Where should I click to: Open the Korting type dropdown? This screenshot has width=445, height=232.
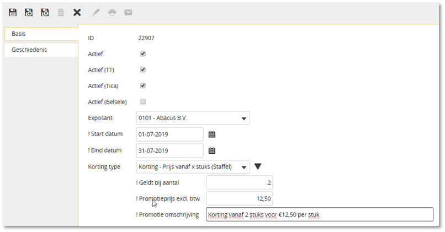coord(193,166)
